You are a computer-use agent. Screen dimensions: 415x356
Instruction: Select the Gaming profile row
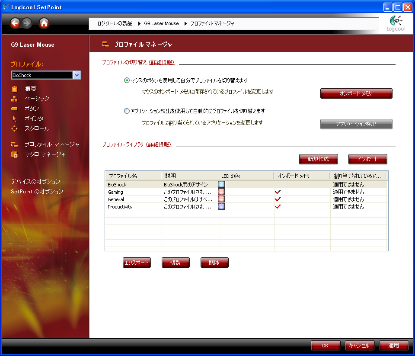tap(246, 192)
